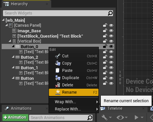The image size is (153, 122).
Task: Collapse the wb_Main root node
Action: (3, 20)
